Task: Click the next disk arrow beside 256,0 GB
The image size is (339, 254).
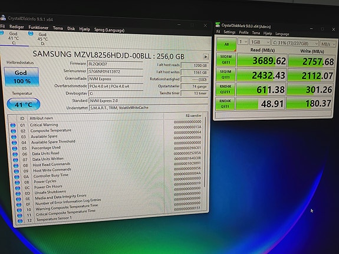Action: (206, 57)
